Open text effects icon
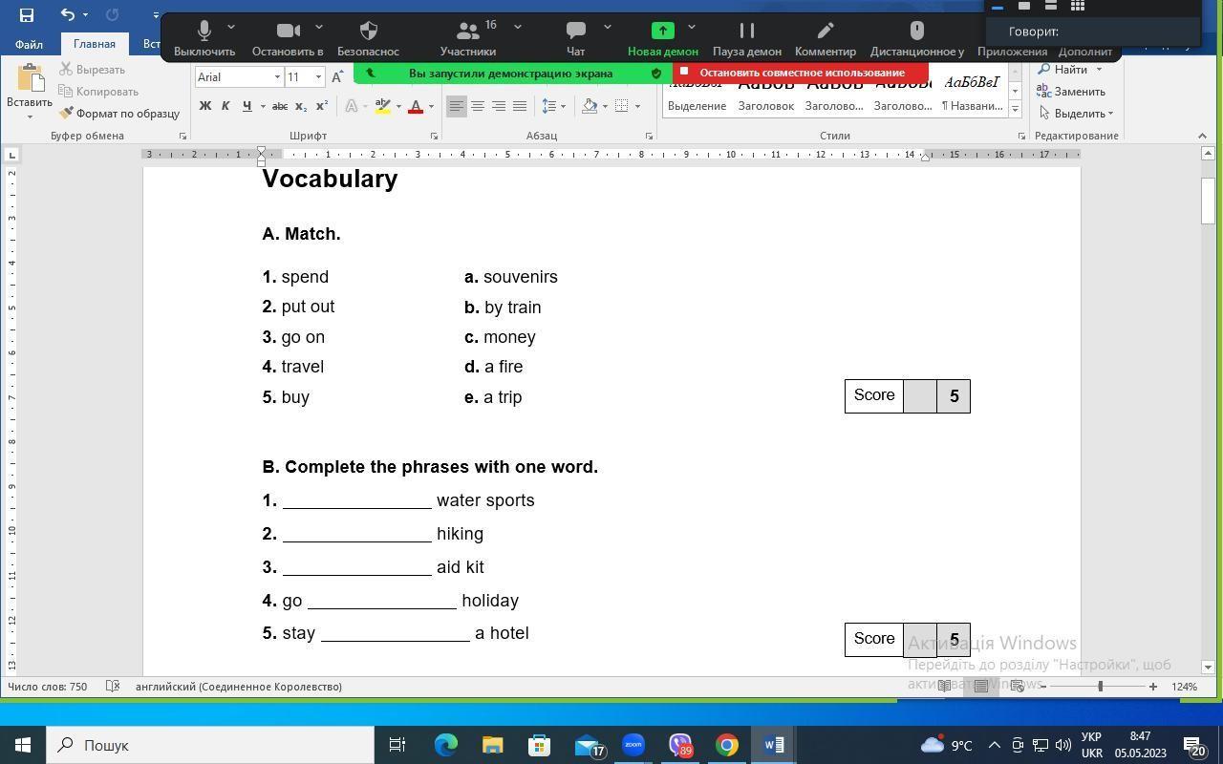The height and width of the screenshot is (764, 1223). [x=352, y=106]
